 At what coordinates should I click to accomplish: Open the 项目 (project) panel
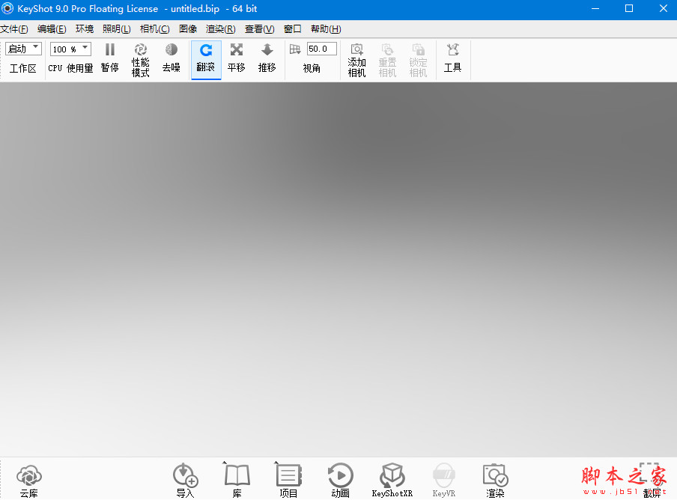point(288,478)
